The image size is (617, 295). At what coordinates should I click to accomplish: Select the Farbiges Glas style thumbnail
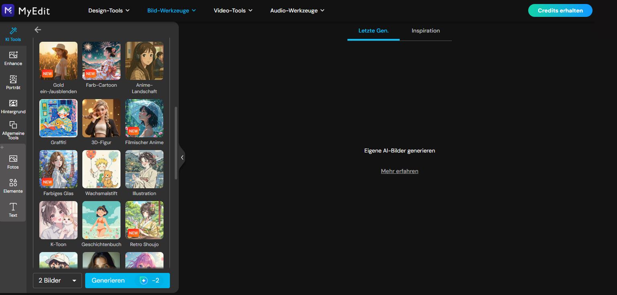pyautogui.click(x=58, y=169)
